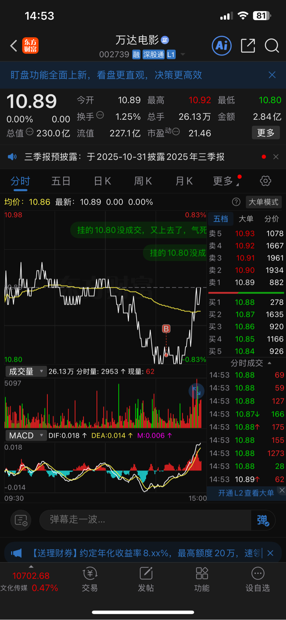Tap the battery 81 indicator

tap(262, 16)
